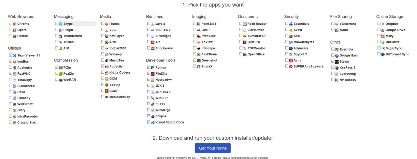Click the Visual Studio Code icon
Viewport: 417px width, 159px height.
click(x=153, y=123)
